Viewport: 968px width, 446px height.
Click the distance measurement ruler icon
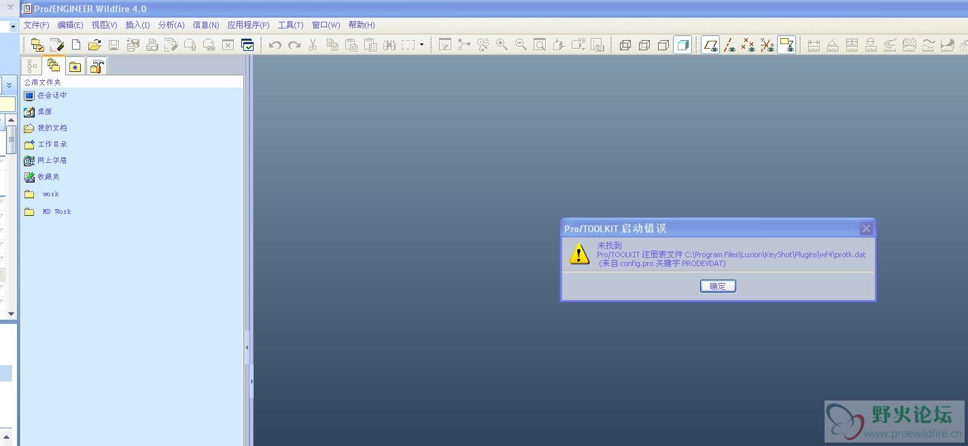pyautogui.click(x=814, y=45)
